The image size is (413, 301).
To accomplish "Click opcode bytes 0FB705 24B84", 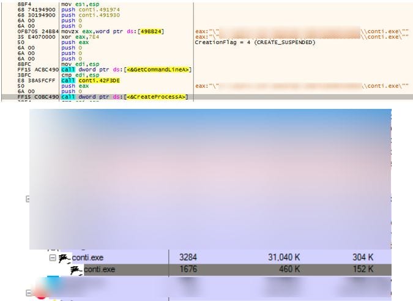I will click(38, 31).
